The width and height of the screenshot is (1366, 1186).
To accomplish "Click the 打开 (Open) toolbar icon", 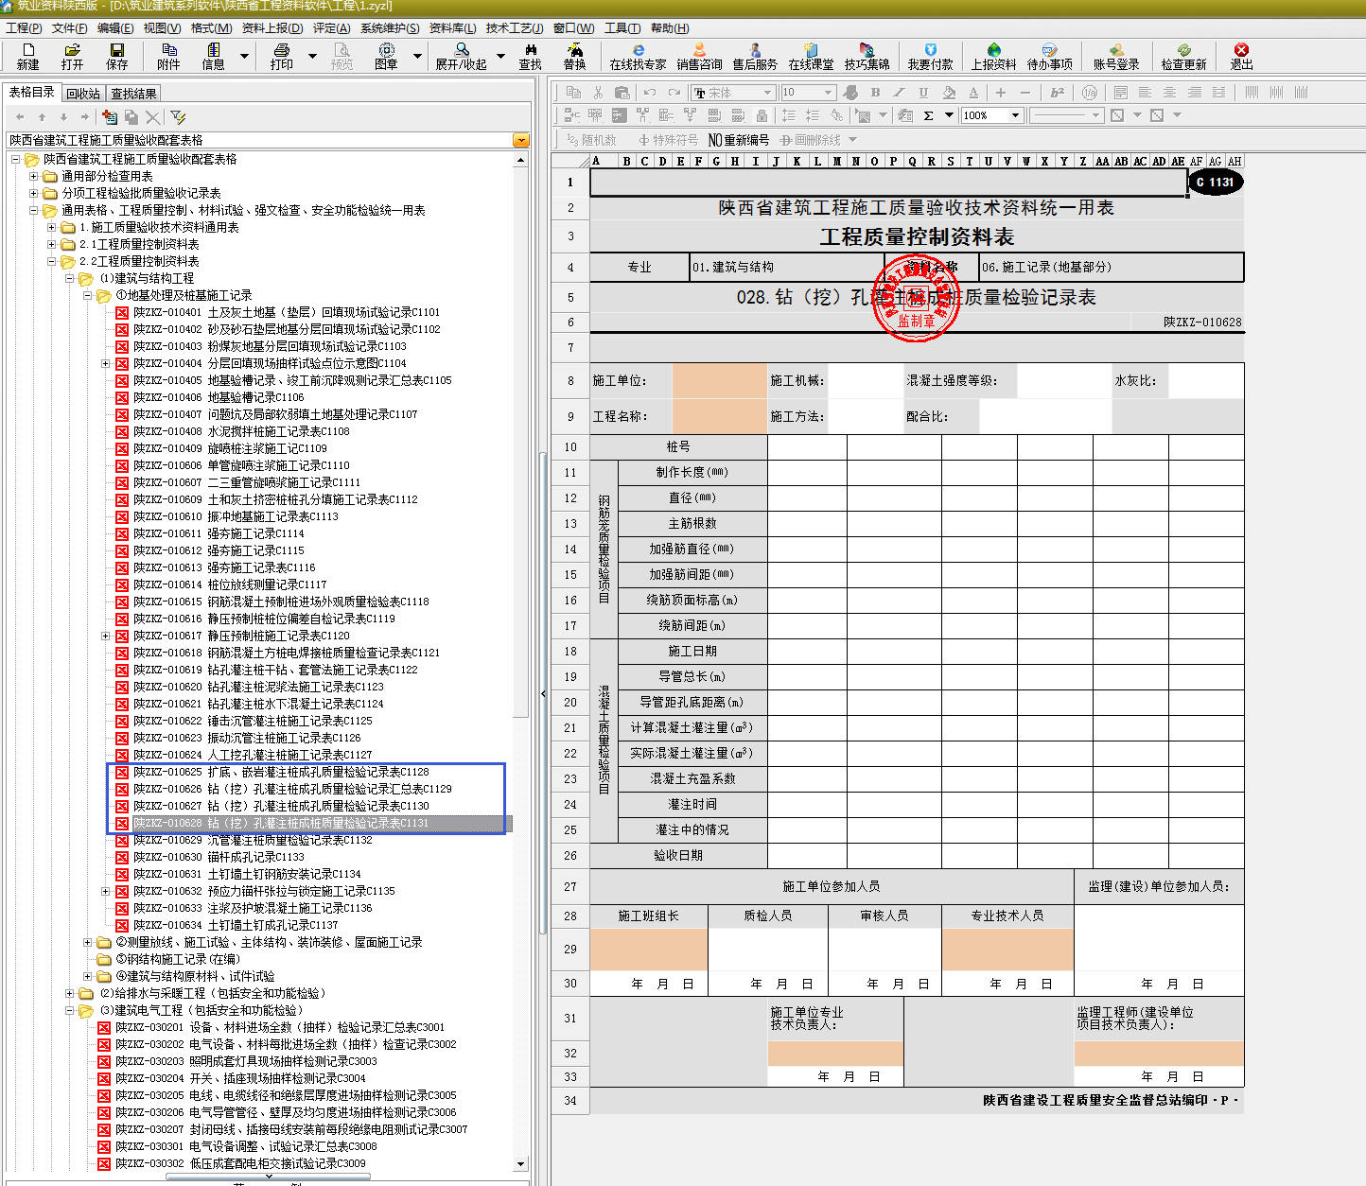I will pyautogui.click(x=72, y=56).
